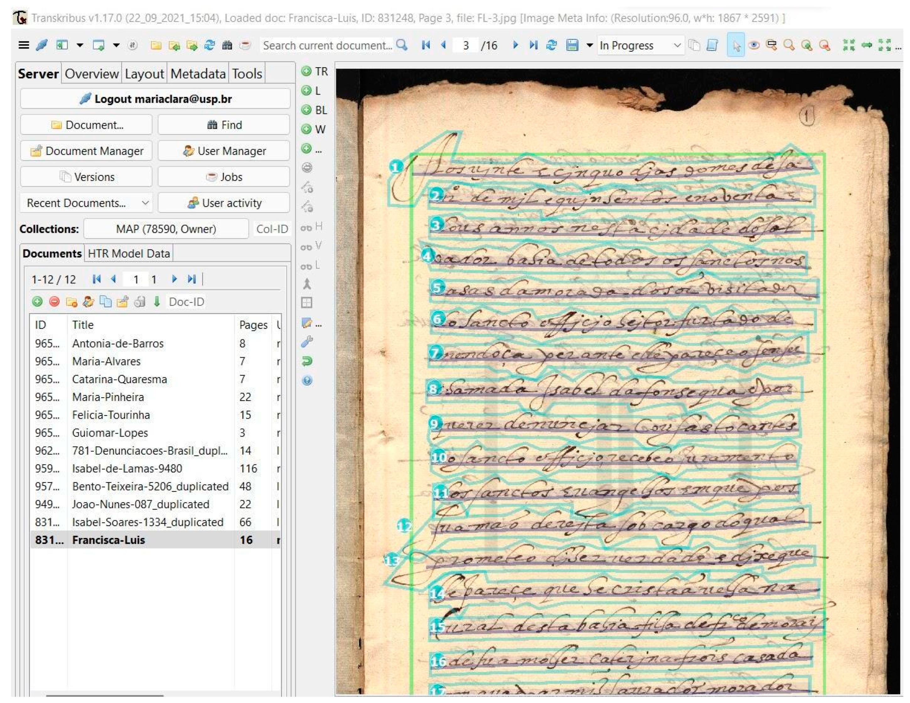Viewport: 910px width, 703px height.
Task: Open the hamburger main menu
Action: coord(24,45)
